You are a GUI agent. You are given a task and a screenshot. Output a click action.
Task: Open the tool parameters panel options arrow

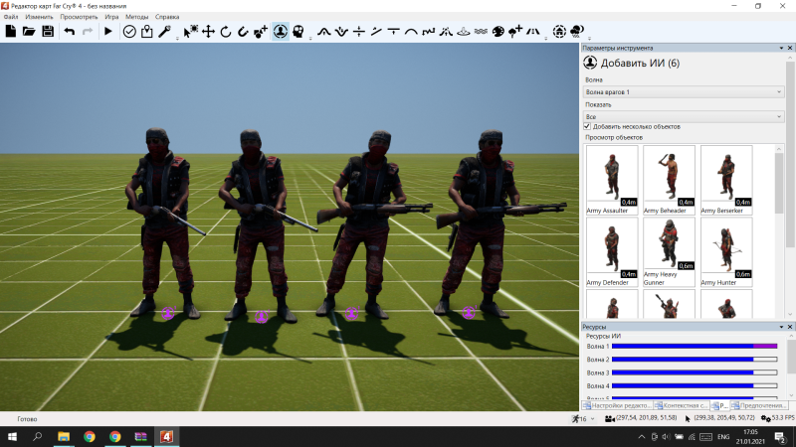[x=781, y=48]
